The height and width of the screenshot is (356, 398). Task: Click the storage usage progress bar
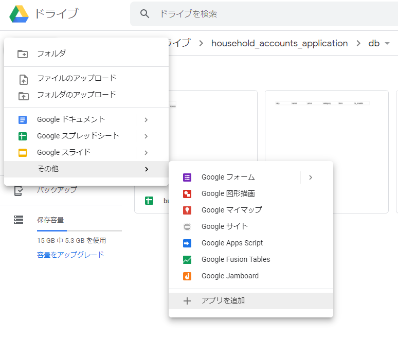coord(80,230)
